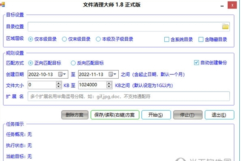The height and width of the screenshot is (161, 241).
Task: Click the hint text 默认设定为1G以内
Action: [x=153, y=86]
